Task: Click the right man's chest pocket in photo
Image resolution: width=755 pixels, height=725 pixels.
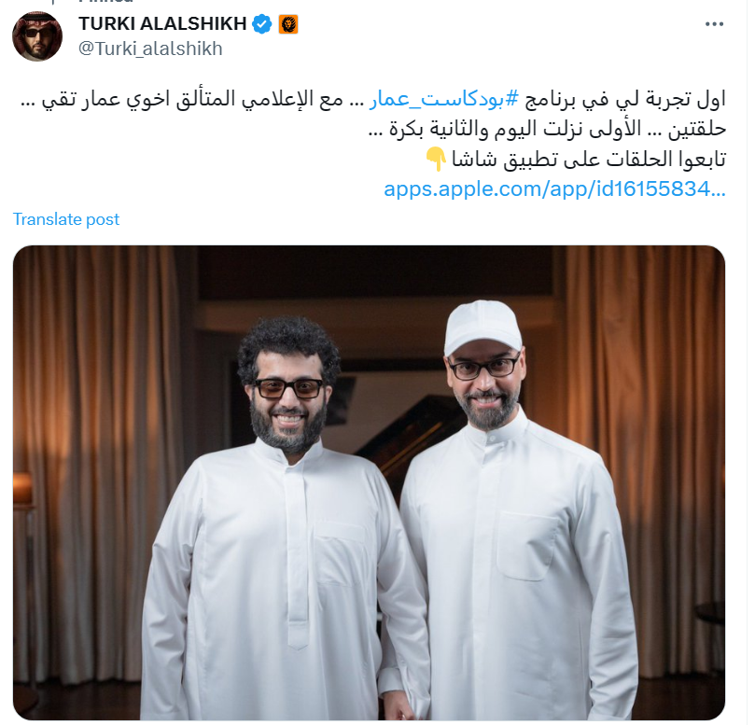Action: pyautogui.click(x=528, y=546)
